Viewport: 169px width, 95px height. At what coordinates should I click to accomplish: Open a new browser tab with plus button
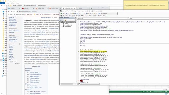91,8
